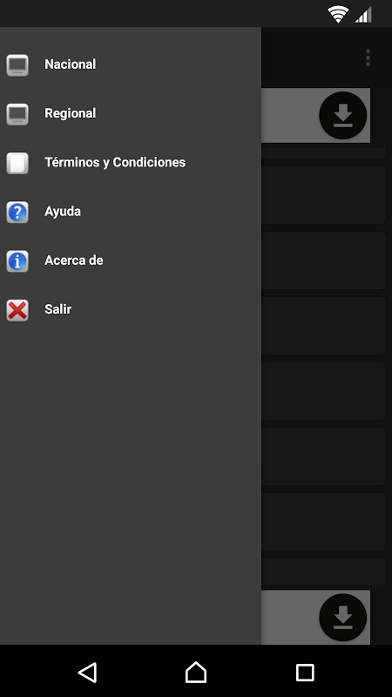This screenshot has width=392, height=697.
Task: Open Términos y Condiciones
Action: [131, 162]
